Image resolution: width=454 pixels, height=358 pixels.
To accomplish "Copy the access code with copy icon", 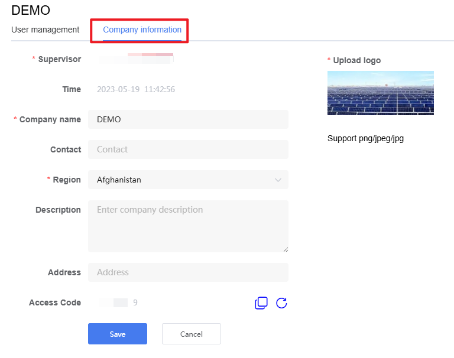I will [261, 302].
